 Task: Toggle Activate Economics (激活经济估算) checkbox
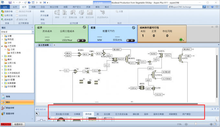coord(17,11)
